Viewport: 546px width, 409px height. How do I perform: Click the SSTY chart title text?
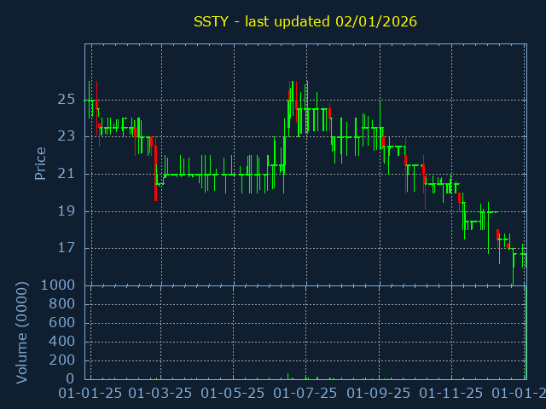coord(305,21)
